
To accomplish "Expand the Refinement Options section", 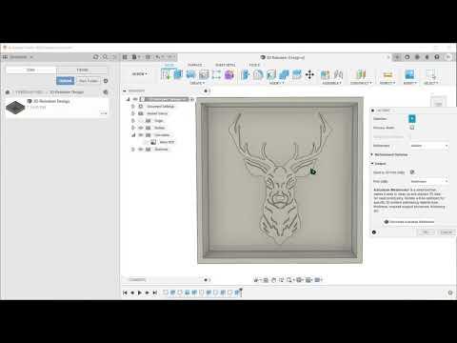I will 372,154.
